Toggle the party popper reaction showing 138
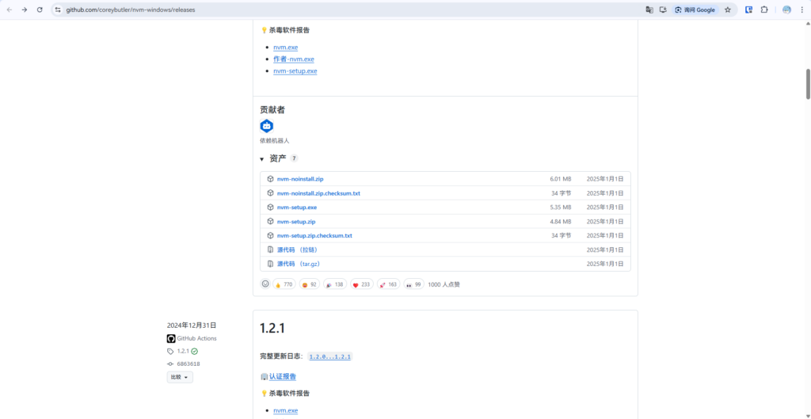The width and height of the screenshot is (811, 419). coord(335,284)
